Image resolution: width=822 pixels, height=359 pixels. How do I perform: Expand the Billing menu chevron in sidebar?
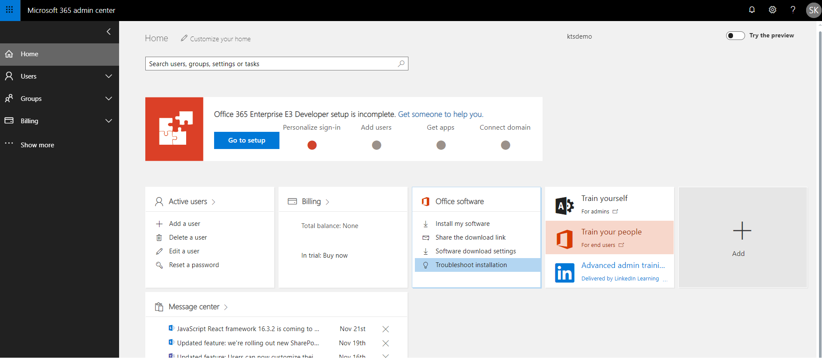point(109,121)
